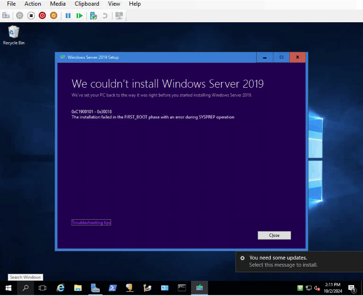This screenshot has width=363, height=296.
Task: Turn off the VM with the black square icon
Action: click(x=31, y=16)
